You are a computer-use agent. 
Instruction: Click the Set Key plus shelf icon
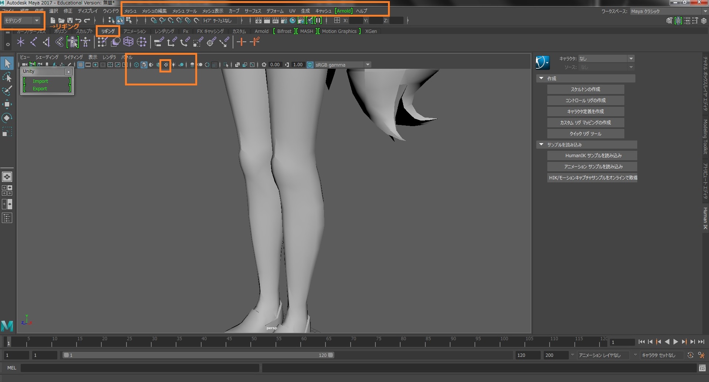[x=241, y=42]
